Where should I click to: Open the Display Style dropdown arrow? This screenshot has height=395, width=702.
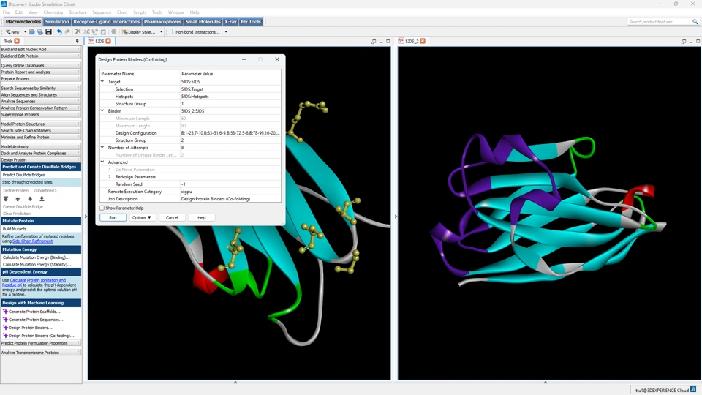click(x=161, y=31)
